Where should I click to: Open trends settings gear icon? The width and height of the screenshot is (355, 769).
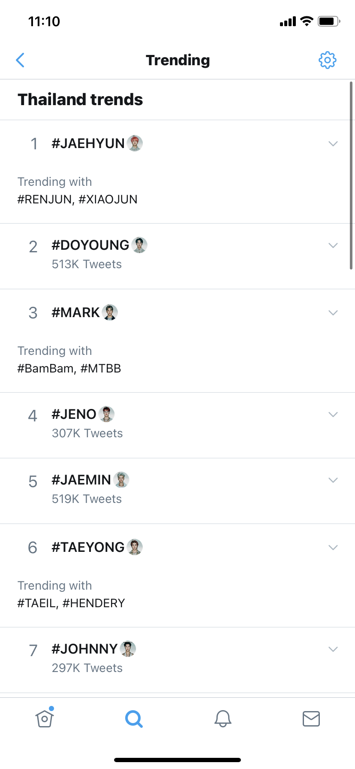click(x=327, y=60)
